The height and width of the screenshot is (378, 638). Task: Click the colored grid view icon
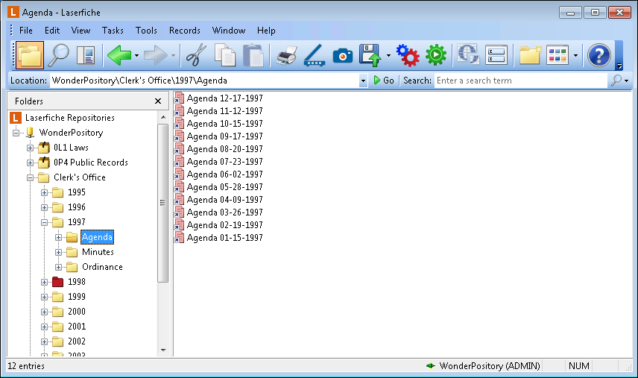pyautogui.click(x=558, y=55)
